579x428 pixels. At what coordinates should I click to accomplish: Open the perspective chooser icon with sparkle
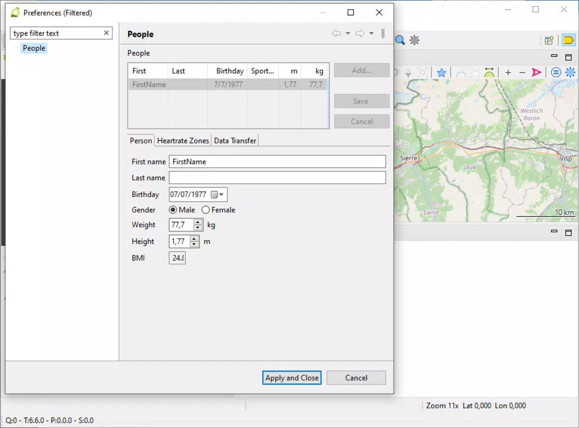[x=549, y=40]
